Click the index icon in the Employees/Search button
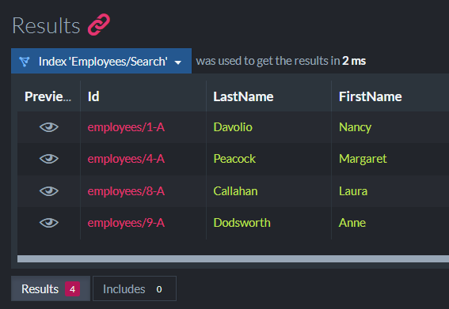 tap(25, 62)
